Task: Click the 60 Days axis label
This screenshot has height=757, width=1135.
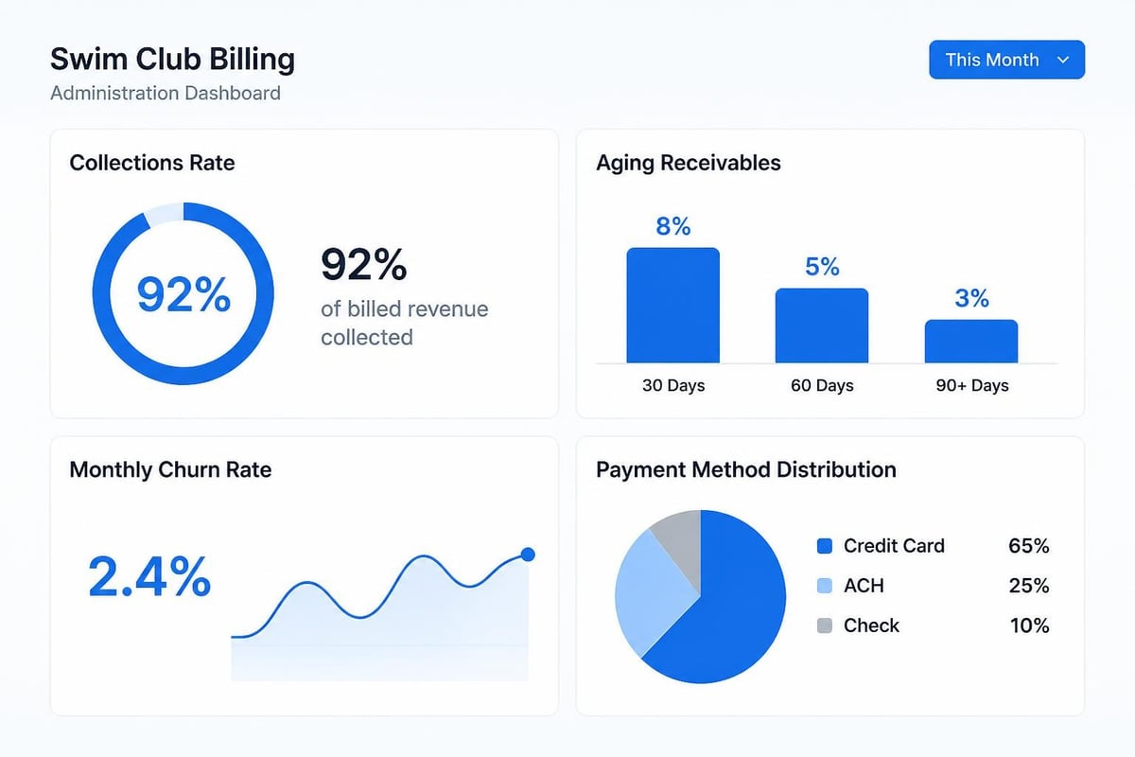Action: 822,386
